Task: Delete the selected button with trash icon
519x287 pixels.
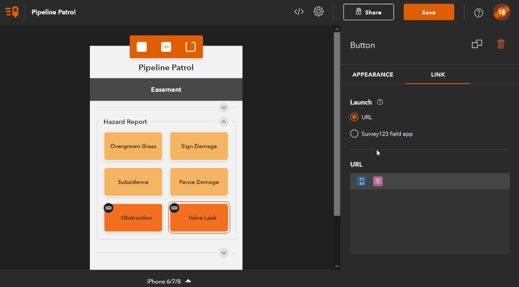Action: tap(500, 44)
